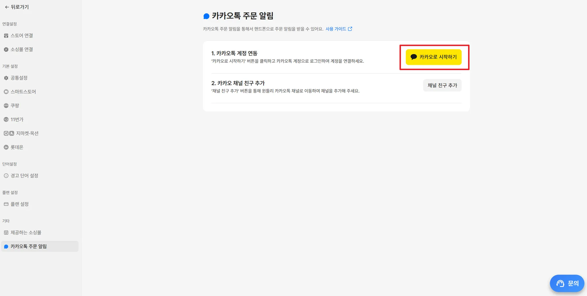The image size is (587, 296).
Task: Click the 기타 section label
Action: coord(6,221)
